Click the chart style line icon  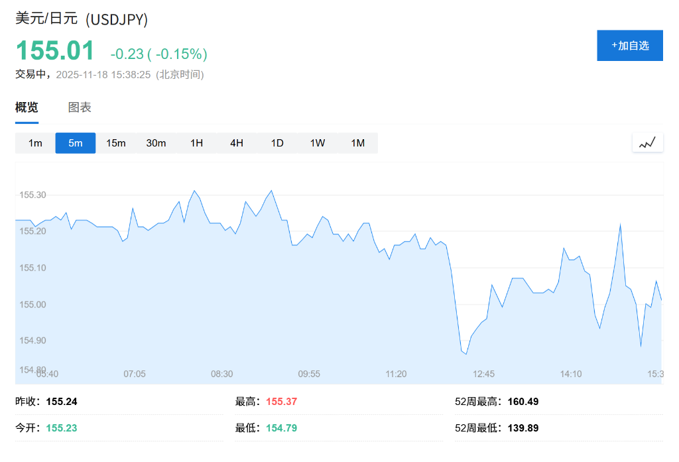pyautogui.click(x=647, y=142)
